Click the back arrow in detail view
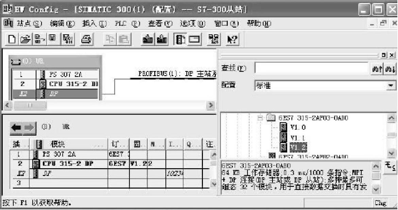This screenshot has width=398, height=210. pyautogui.click(x=17, y=128)
